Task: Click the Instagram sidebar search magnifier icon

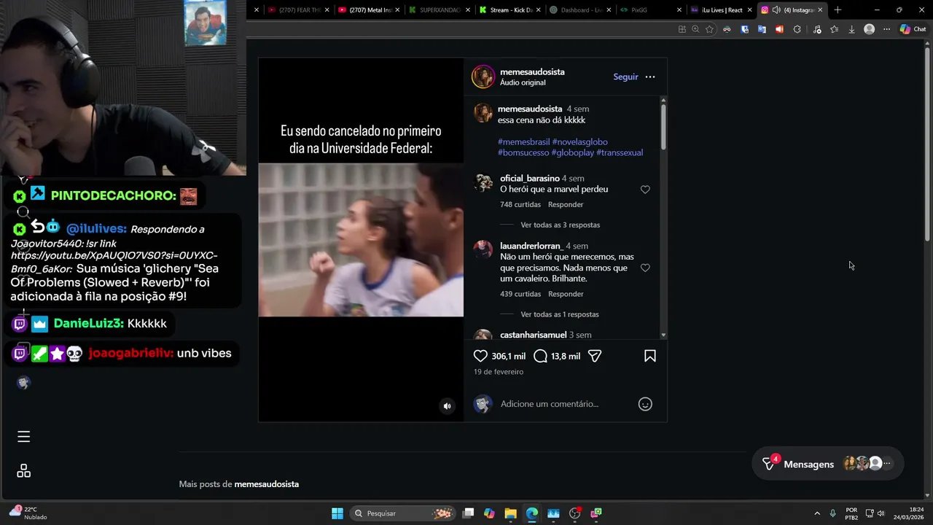Action: 23,212
